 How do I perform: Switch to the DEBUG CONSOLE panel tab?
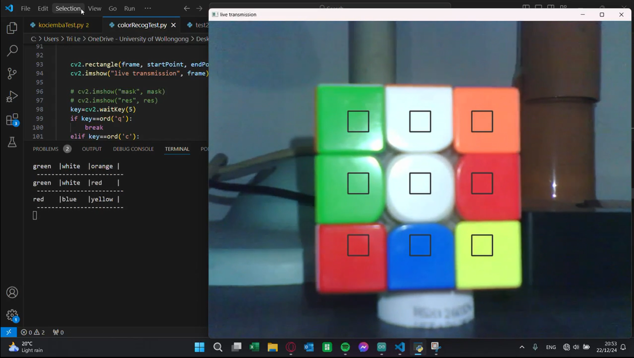click(x=133, y=149)
